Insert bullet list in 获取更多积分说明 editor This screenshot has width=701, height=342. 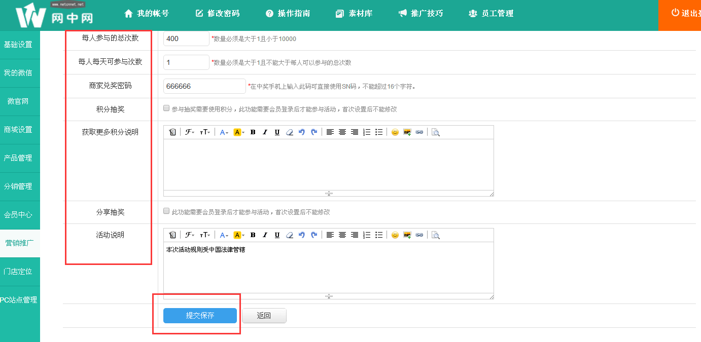(379, 132)
